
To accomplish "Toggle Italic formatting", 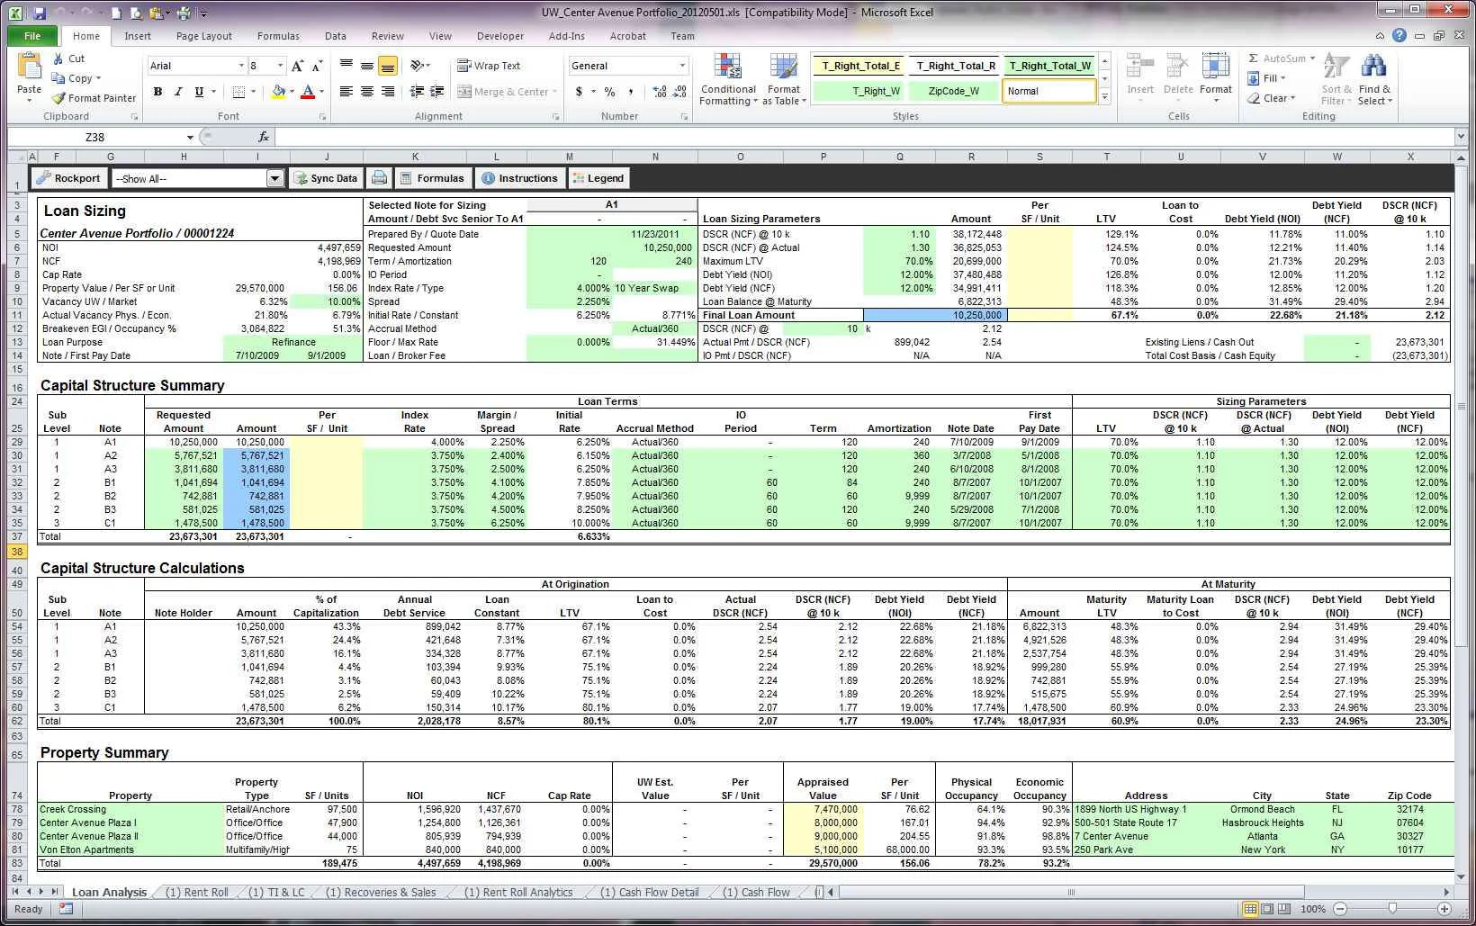I will coord(177,92).
